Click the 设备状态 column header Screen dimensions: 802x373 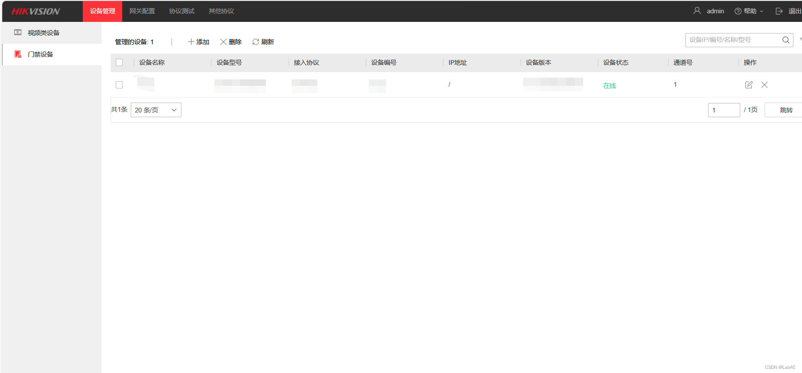pyautogui.click(x=616, y=63)
